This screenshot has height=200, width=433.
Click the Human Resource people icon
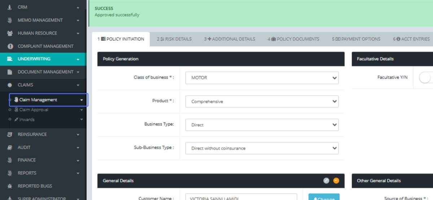pyautogui.click(x=10, y=33)
